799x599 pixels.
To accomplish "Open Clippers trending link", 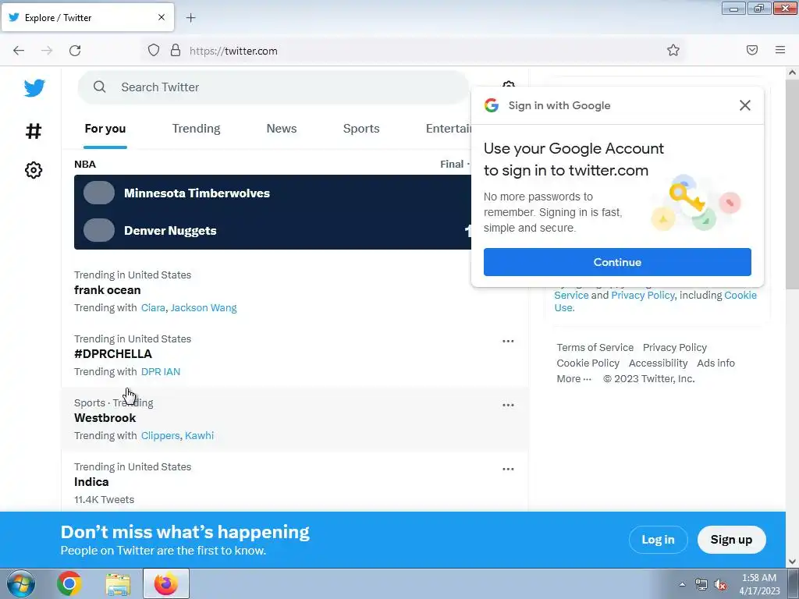I will (x=160, y=435).
